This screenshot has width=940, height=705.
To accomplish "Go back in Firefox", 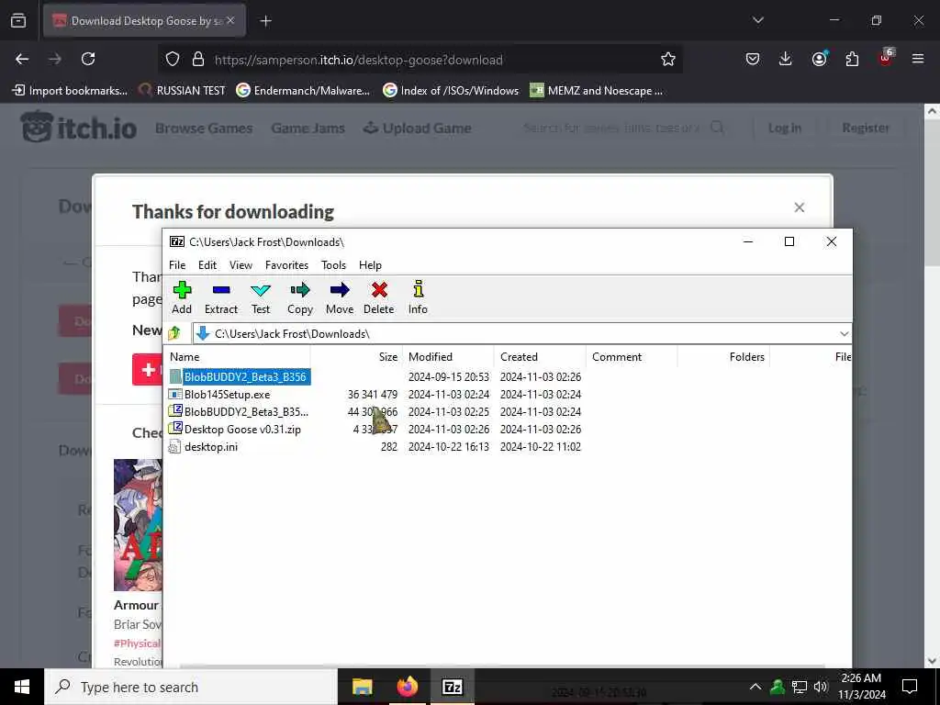I will coord(22,59).
